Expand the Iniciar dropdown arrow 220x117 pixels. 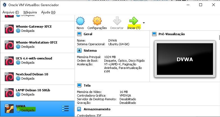coord(144,23)
